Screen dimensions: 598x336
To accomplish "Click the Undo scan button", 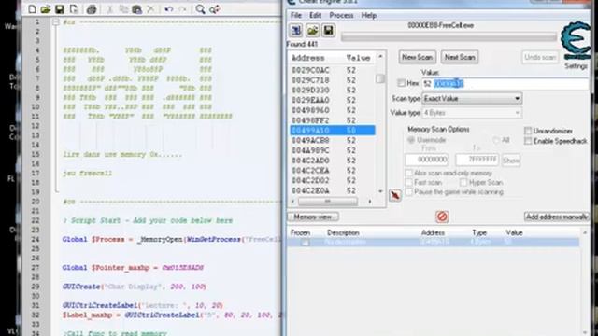I will click(x=540, y=57).
